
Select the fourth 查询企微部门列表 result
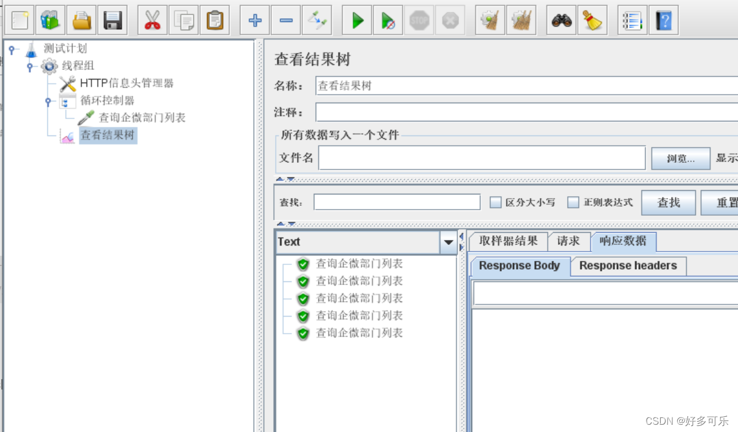click(x=359, y=316)
